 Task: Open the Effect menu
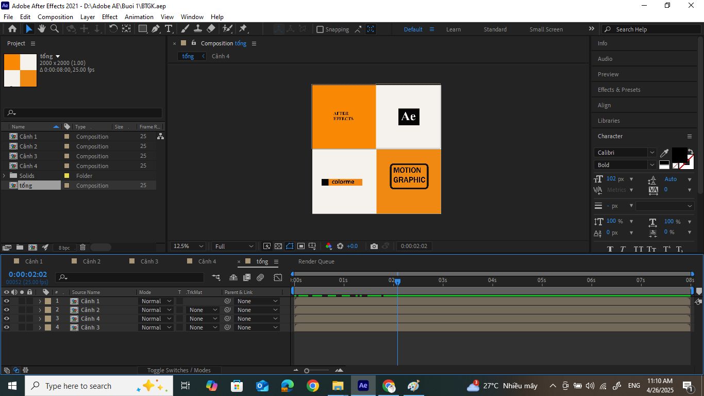tap(110, 17)
